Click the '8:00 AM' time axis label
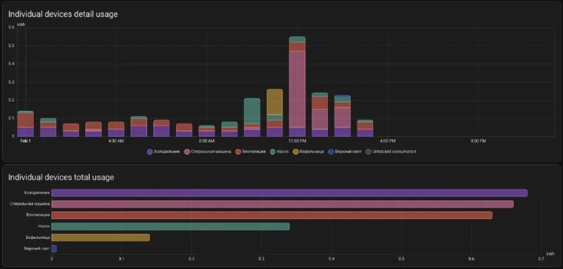The height and width of the screenshot is (269, 563). (206, 141)
